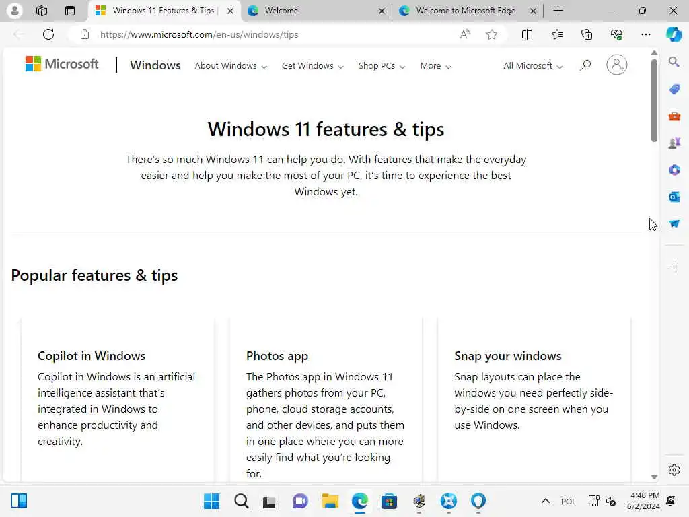The width and height of the screenshot is (689, 517).
Task: Click the scrollbar down arrow
Action: pyautogui.click(x=654, y=477)
